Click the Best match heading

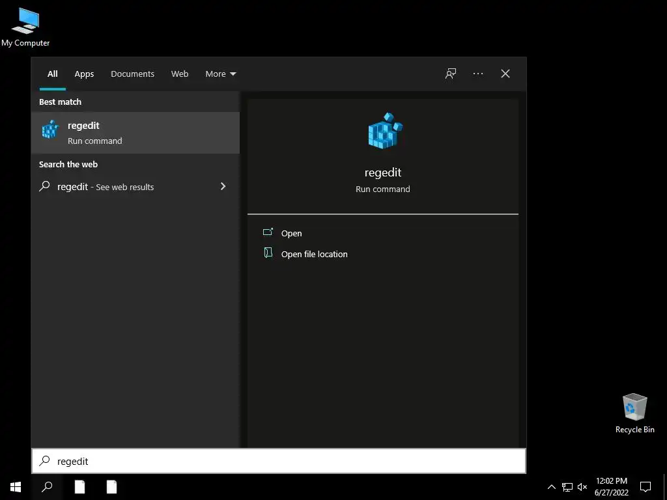pos(60,102)
